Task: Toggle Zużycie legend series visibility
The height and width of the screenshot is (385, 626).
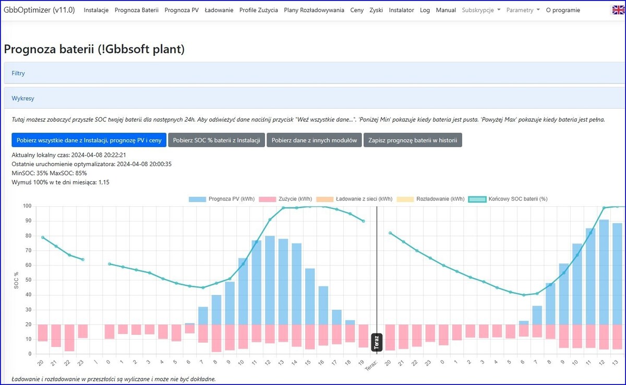Action: pos(285,199)
